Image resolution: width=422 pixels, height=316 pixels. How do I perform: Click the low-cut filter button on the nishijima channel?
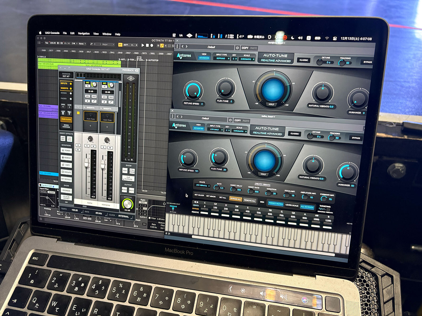coord(111,102)
